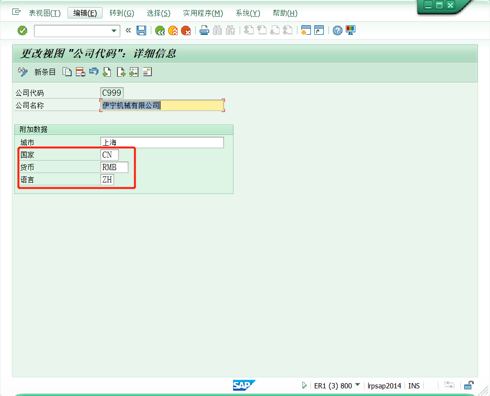Image resolution: width=490 pixels, height=396 pixels.
Task: Create a new SAP session icon
Action: click(x=306, y=30)
